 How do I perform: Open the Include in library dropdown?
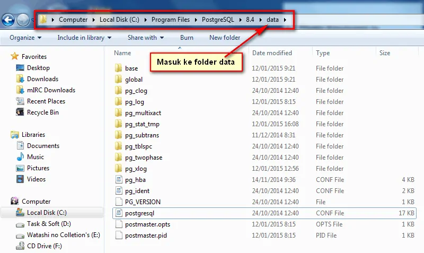coord(84,38)
